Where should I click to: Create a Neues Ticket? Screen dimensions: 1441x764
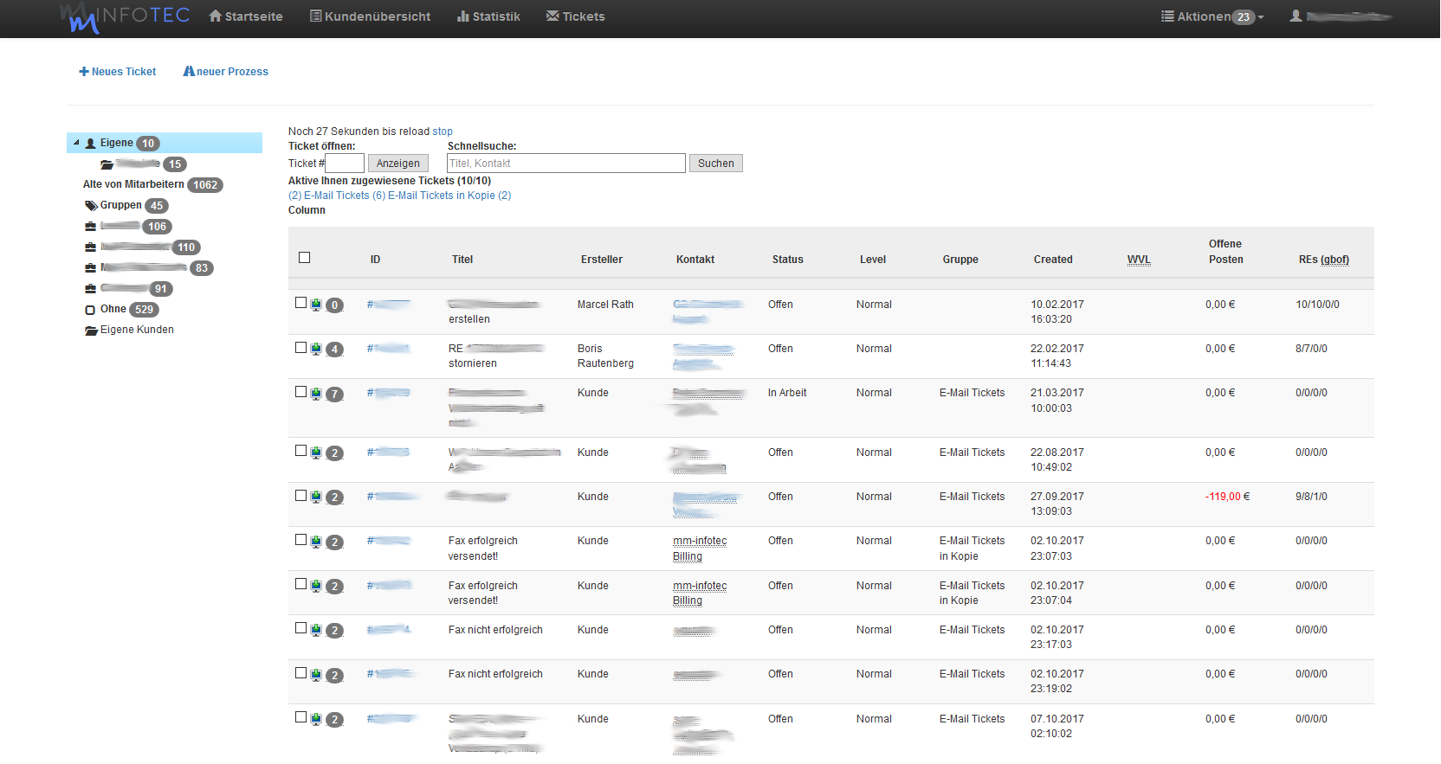[x=118, y=72]
